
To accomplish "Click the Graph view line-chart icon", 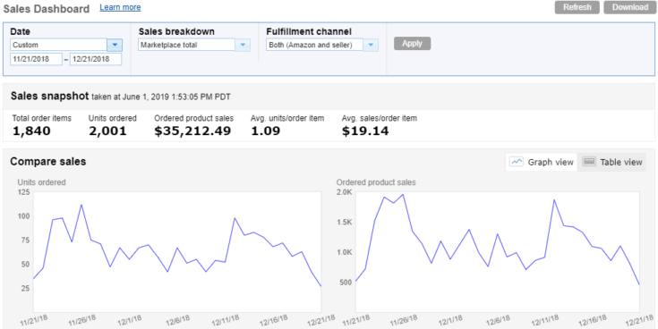I will point(517,162).
